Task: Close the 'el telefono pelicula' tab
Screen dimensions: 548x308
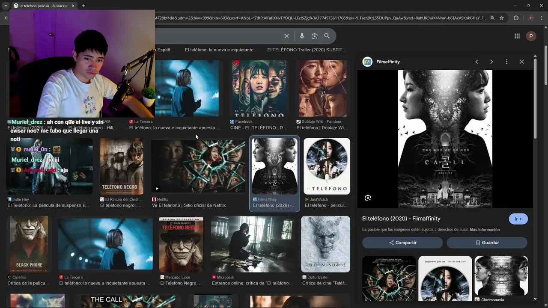Action: point(73,6)
